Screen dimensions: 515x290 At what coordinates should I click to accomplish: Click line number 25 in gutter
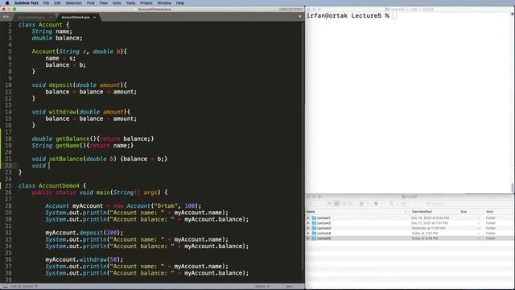coord(8,186)
